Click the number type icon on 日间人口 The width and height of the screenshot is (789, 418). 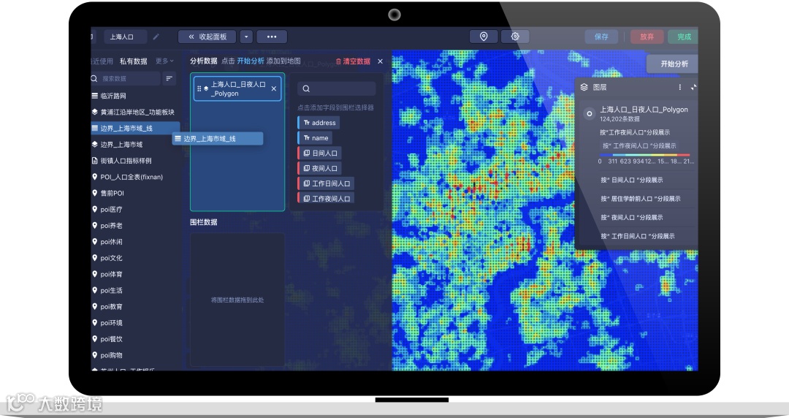coord(306,153)
